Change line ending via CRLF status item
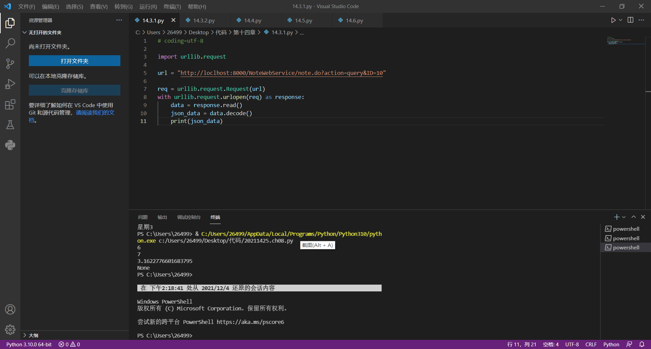Image resolution: width=651 pixels, height=349 pixels. point(591,344)
